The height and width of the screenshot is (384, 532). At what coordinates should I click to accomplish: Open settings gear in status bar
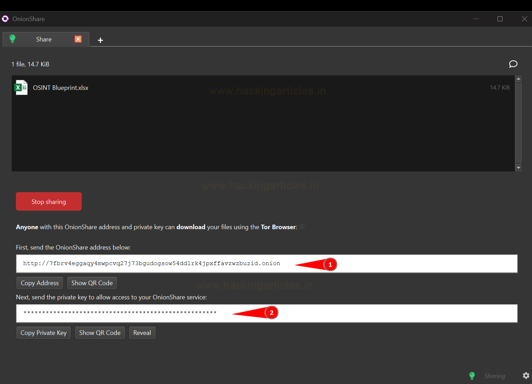(x=526, y=376)
